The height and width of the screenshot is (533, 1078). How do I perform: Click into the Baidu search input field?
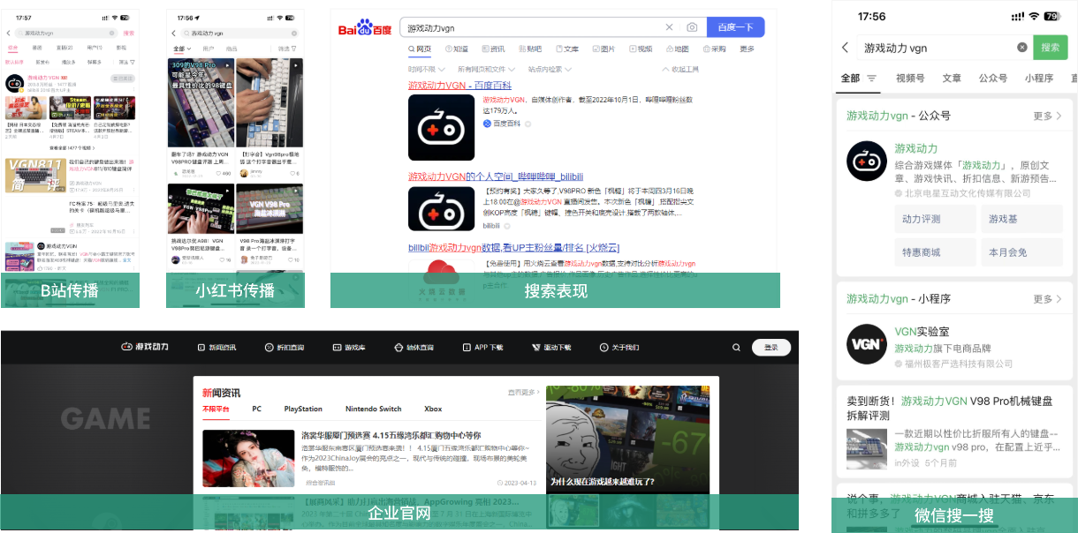[x=530, y=27]
